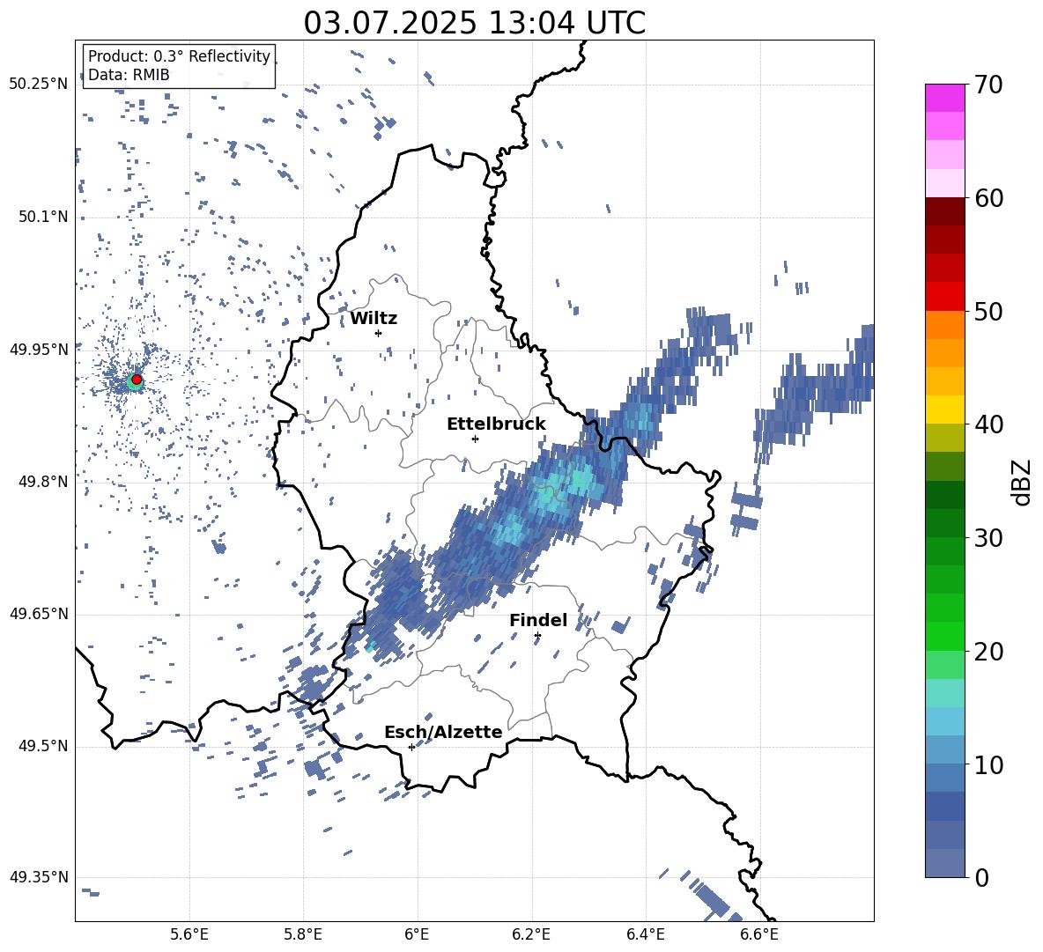1043x952 pixels.
Task: Click the 5.6°E longitude label
Action: coord(189,934)
